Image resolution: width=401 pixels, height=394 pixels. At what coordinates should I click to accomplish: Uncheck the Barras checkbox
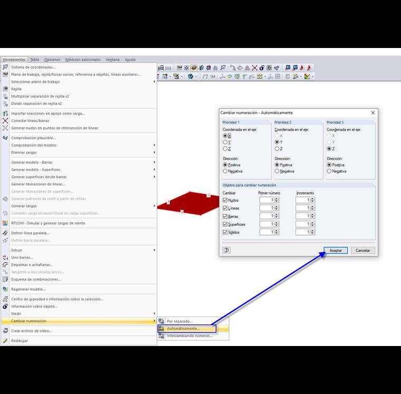pos(225,216)
